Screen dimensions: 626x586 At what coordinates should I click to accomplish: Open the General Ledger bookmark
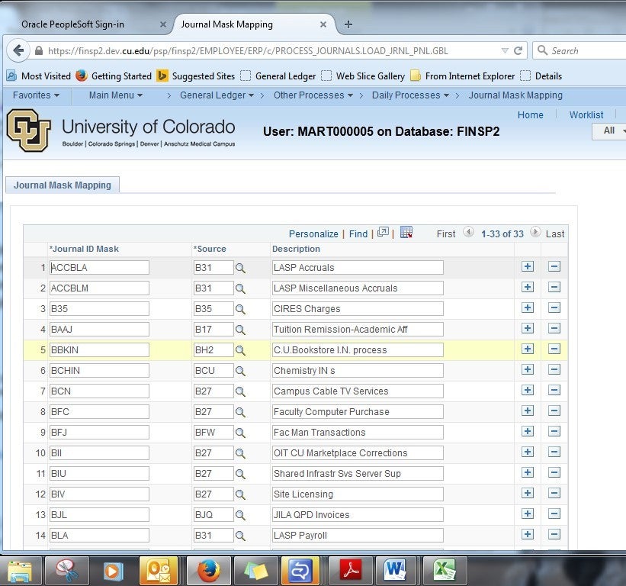pos(278,76)
